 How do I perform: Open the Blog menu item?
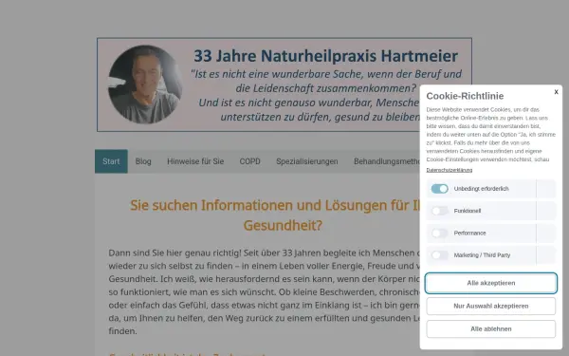(143, 161)
